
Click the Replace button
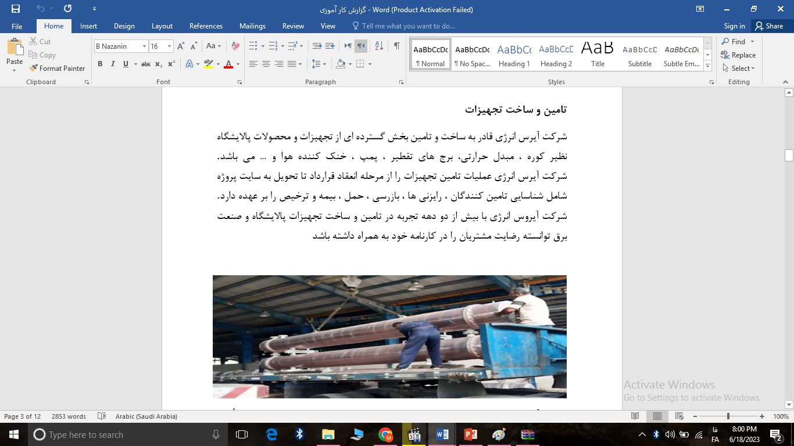pyautogui.click(x=738, y=55)
